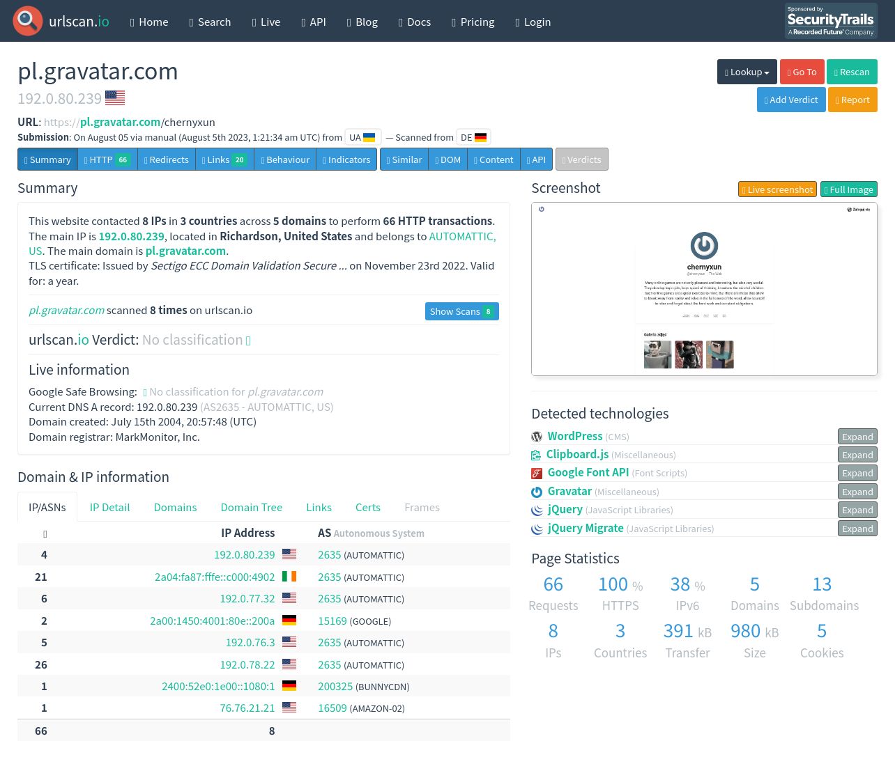The width and height of the screenshot is (895, 757).
Task: Click the urlscan.io magnifier logo
Action: (28, 21)
